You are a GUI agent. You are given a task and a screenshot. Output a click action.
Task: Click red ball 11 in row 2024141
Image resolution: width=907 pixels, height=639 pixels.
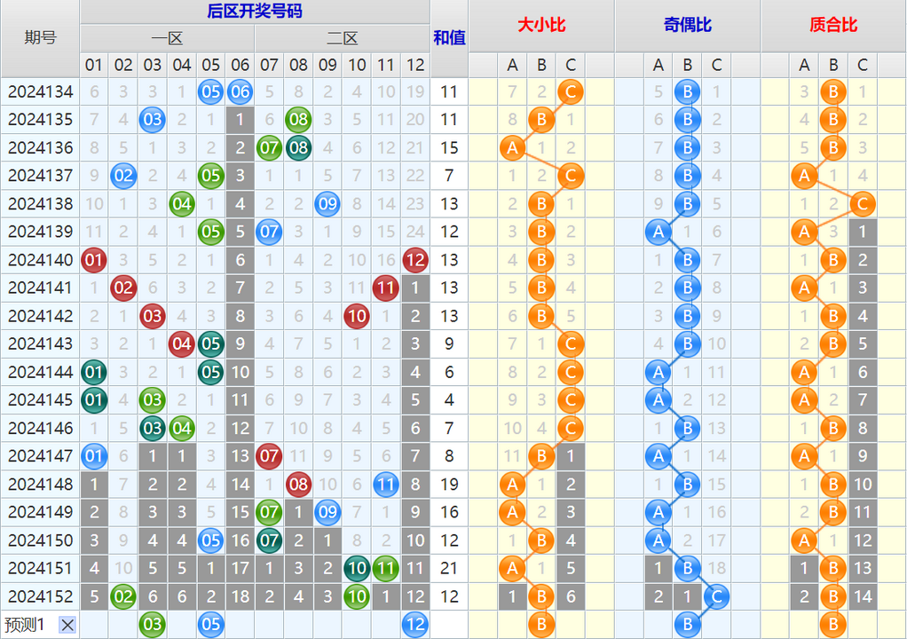click(386, 288)
